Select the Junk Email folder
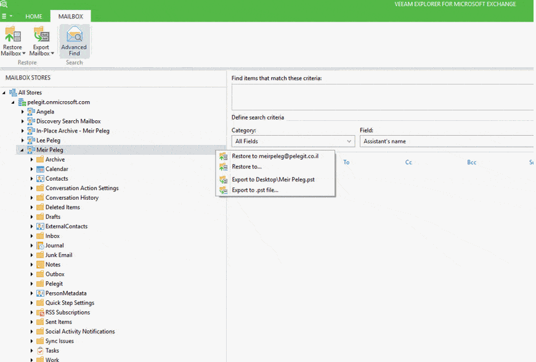The width and height of the screenshot is (536, 362). (59, 255)
